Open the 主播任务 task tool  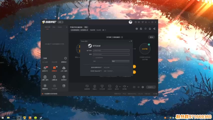click(x=55, y=78)
